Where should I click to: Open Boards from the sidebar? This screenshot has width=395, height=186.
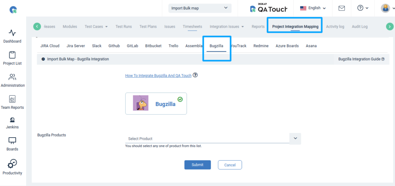point(12,141)
